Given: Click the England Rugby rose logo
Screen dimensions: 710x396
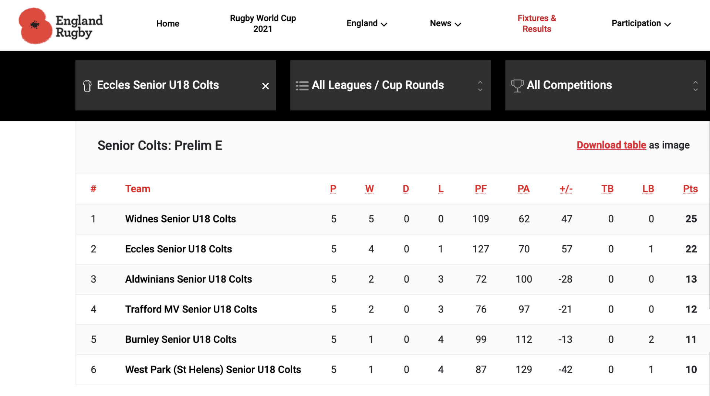Looking at the screenshot, I should 35,26.
